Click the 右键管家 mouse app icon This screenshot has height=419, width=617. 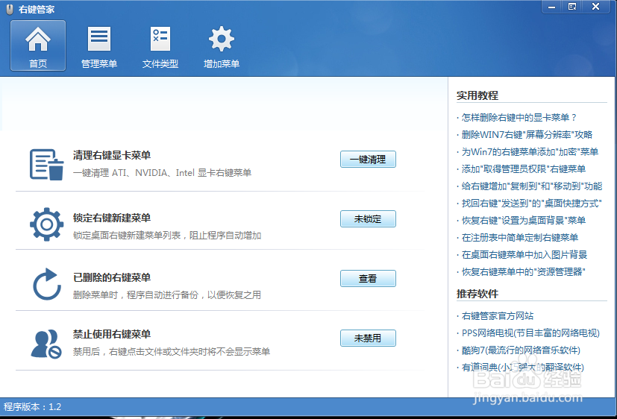[x=10, y=9]
